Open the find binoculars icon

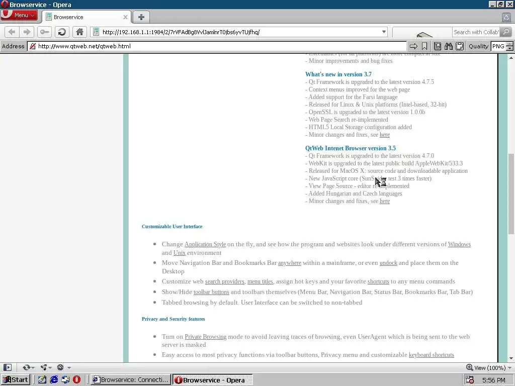449,46
